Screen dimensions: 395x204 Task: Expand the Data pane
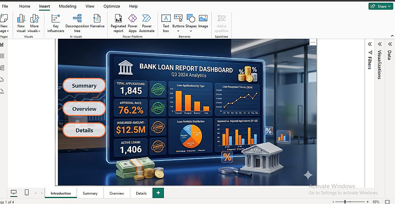[x=389, y=44]
